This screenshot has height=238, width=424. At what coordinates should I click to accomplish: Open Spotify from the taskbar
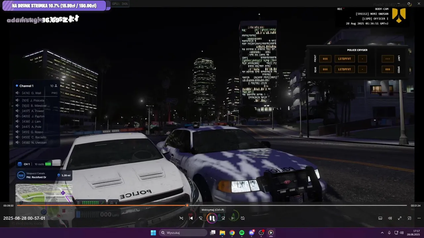click(x=242, y=233)
